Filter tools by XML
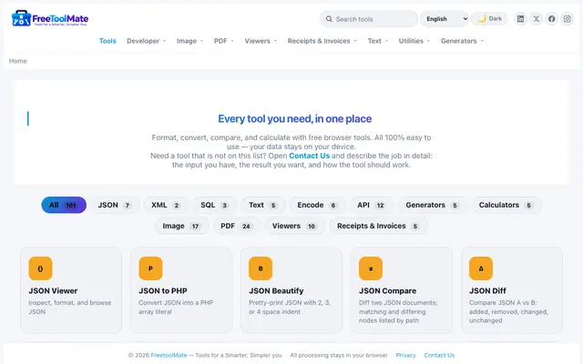 point(166,205)
